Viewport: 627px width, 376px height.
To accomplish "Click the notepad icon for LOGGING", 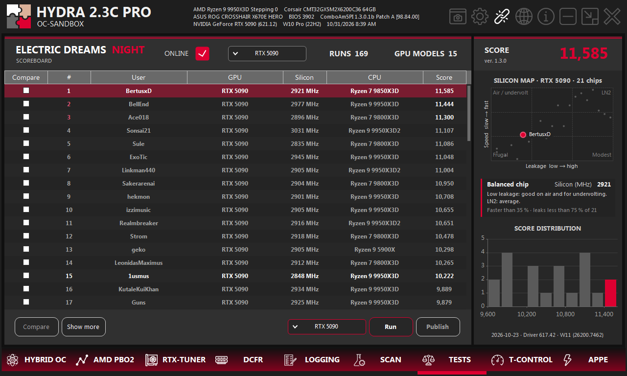I will pos(290,360).
